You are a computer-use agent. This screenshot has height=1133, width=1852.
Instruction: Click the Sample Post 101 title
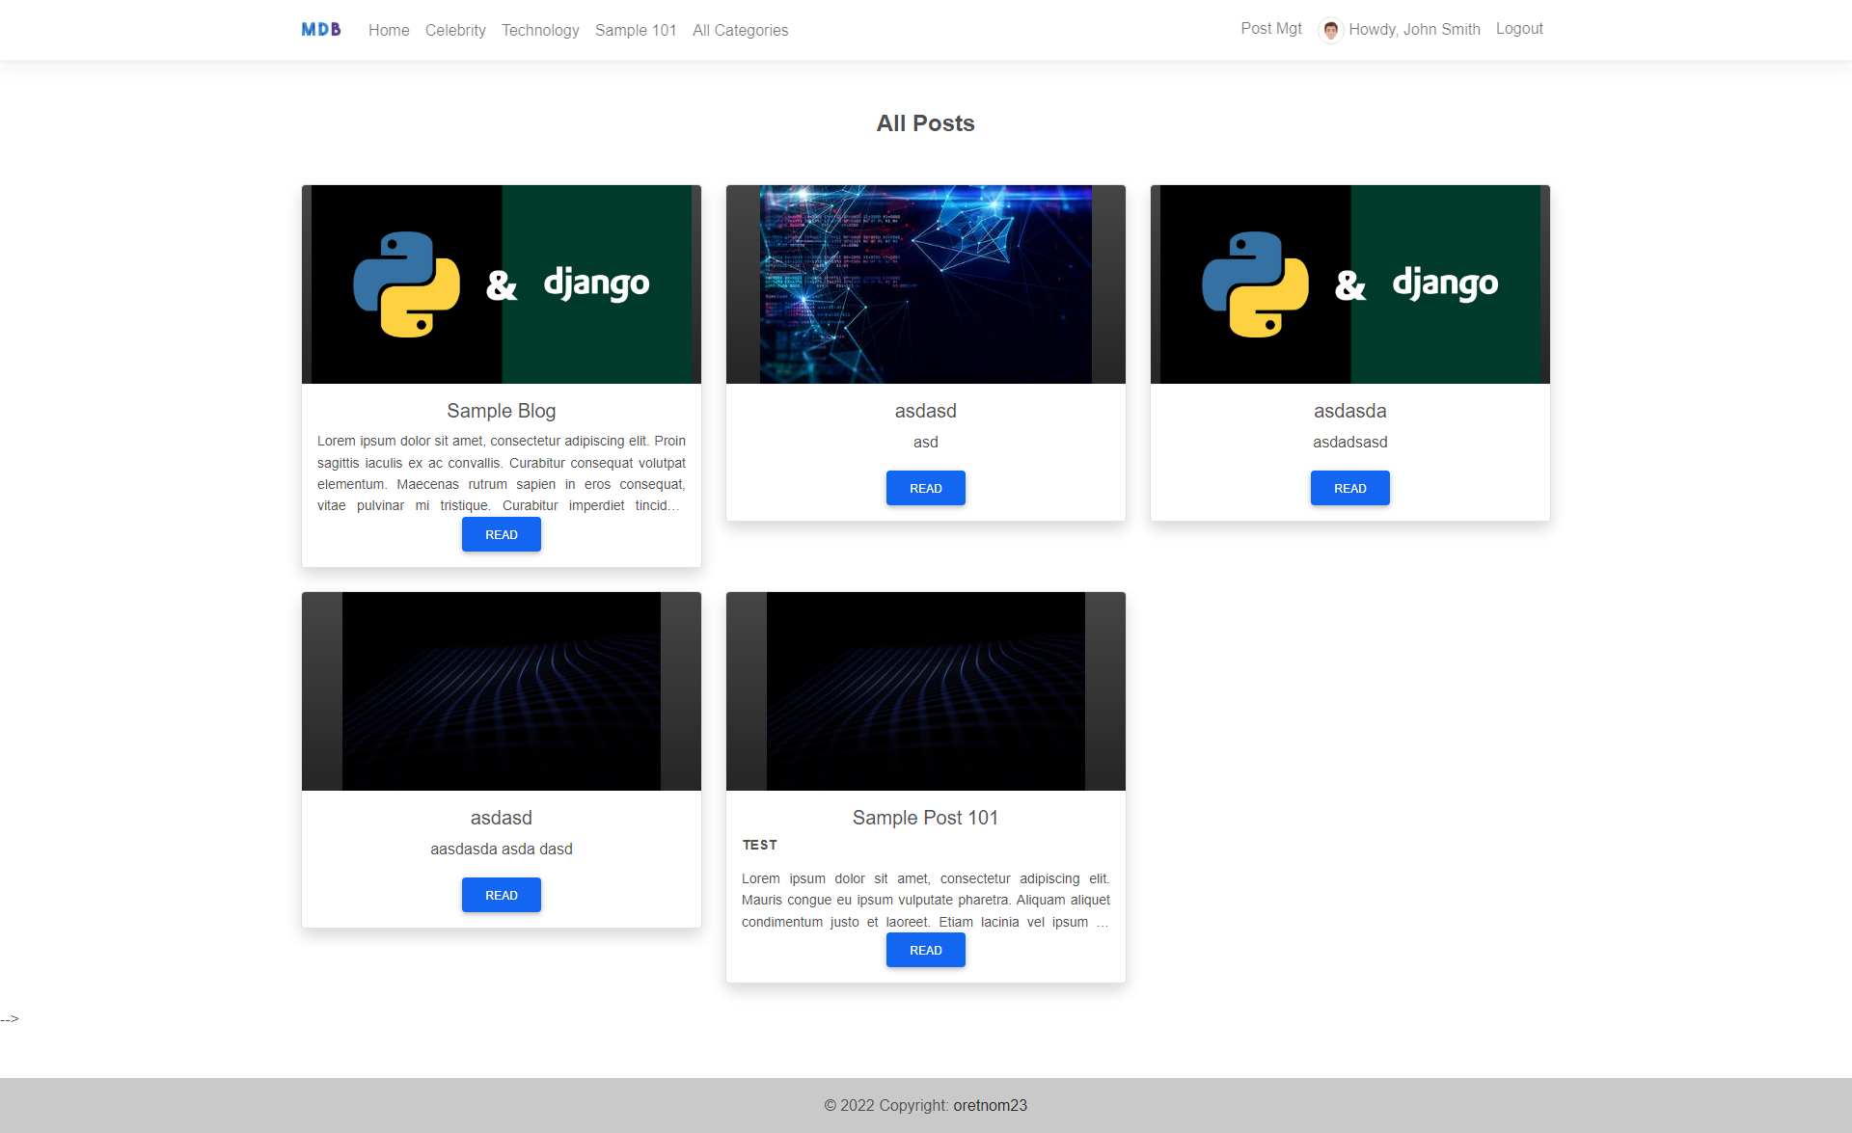tap(926, 818)
